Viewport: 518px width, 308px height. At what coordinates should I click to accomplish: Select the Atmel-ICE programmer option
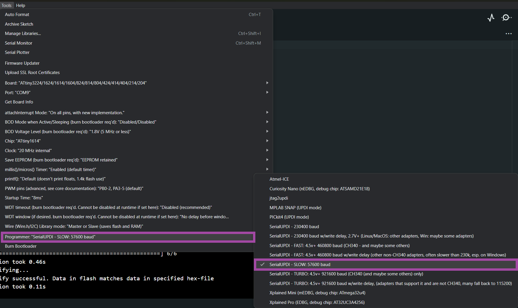tap(279, 179)
